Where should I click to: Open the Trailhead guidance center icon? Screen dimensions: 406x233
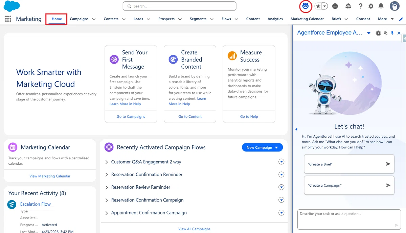click(x=348, y=6)
